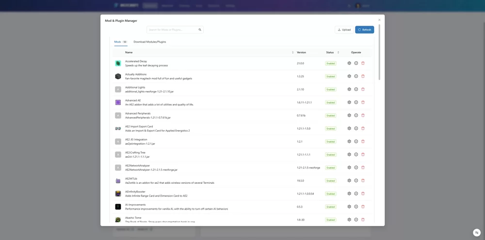Delete the Actually Additions mod

pyautogui.click(x=363, y=76)
